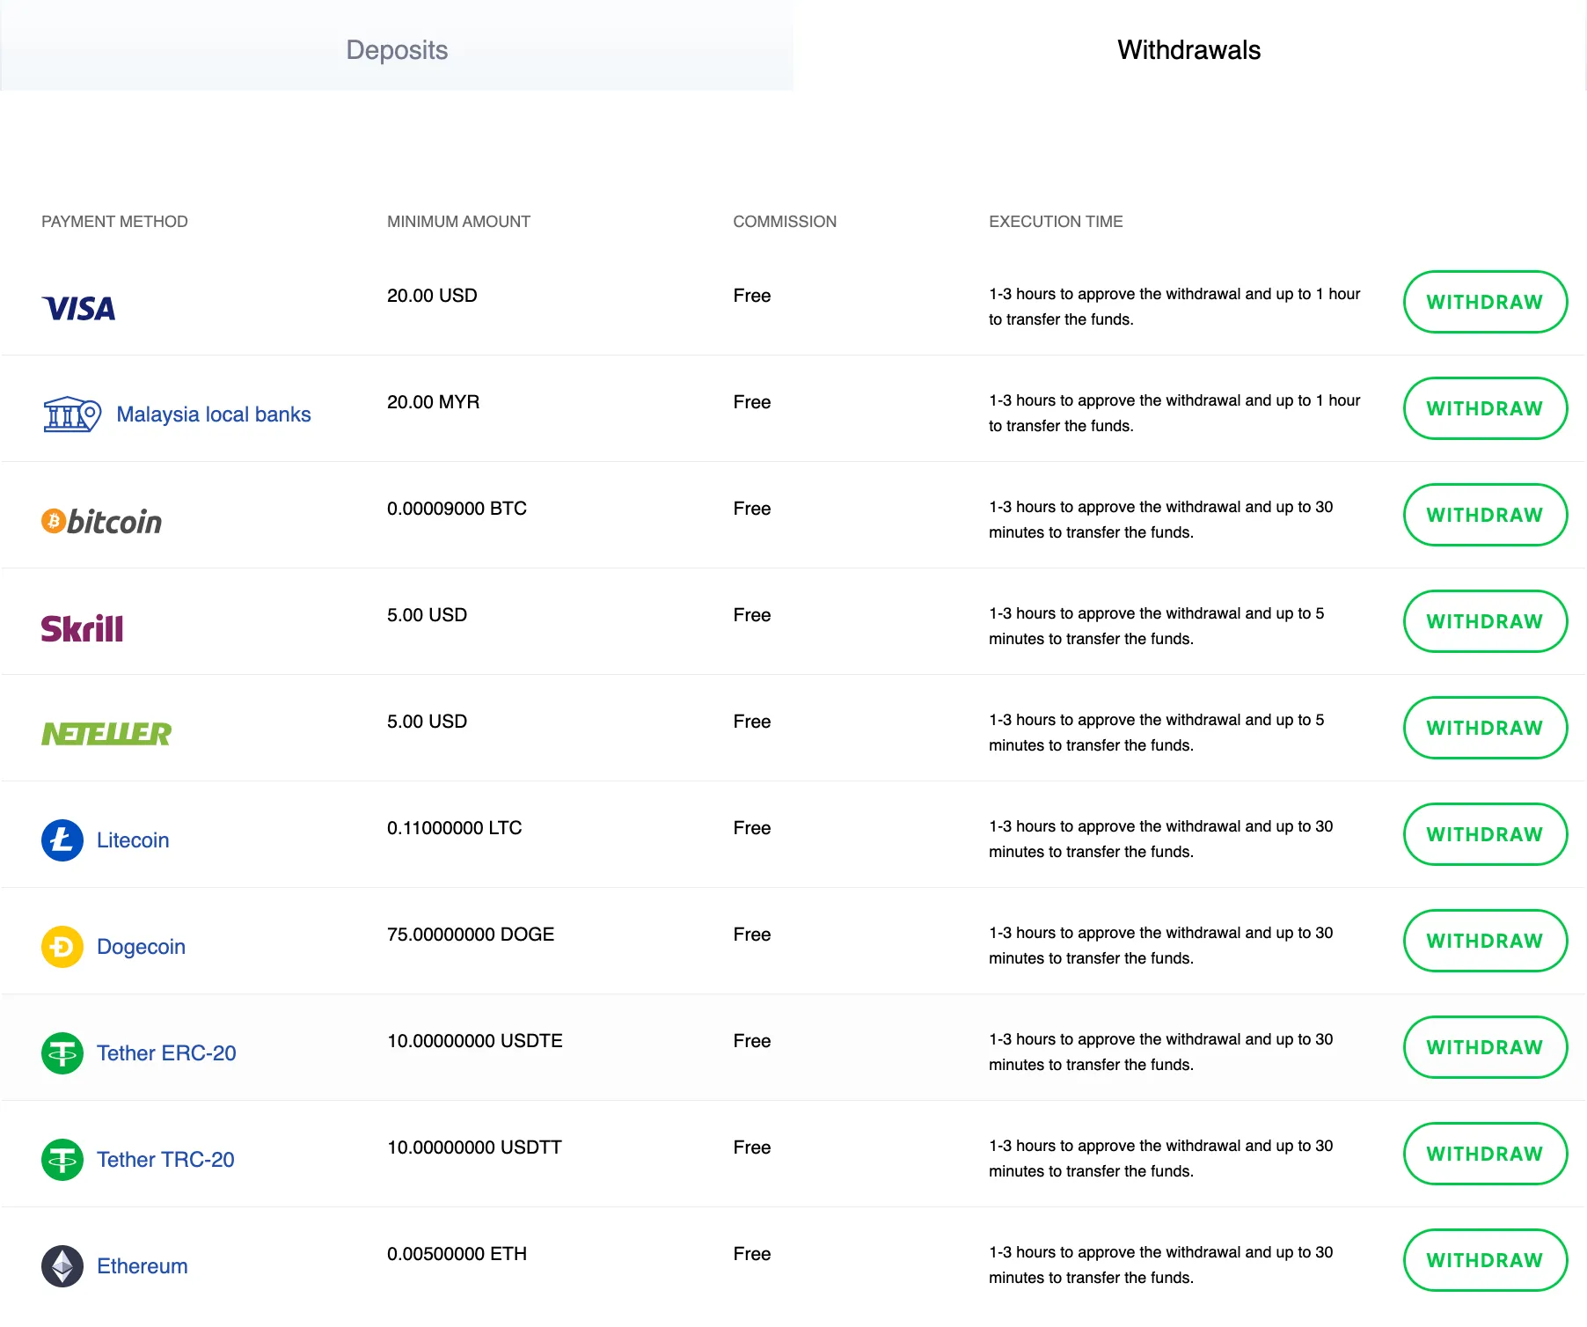Withdraw using Ethereum

1485,1260
